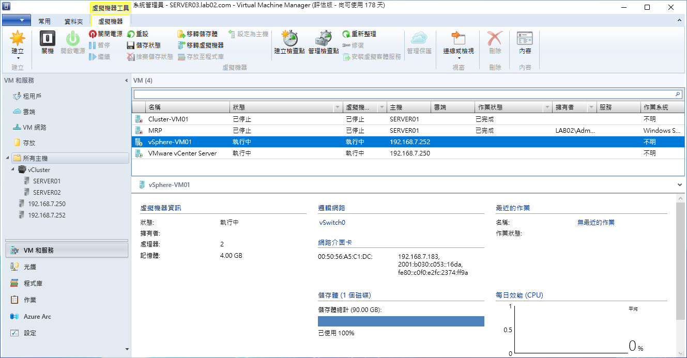Click the VM search input field
The image size is (687, 358).
403,95
